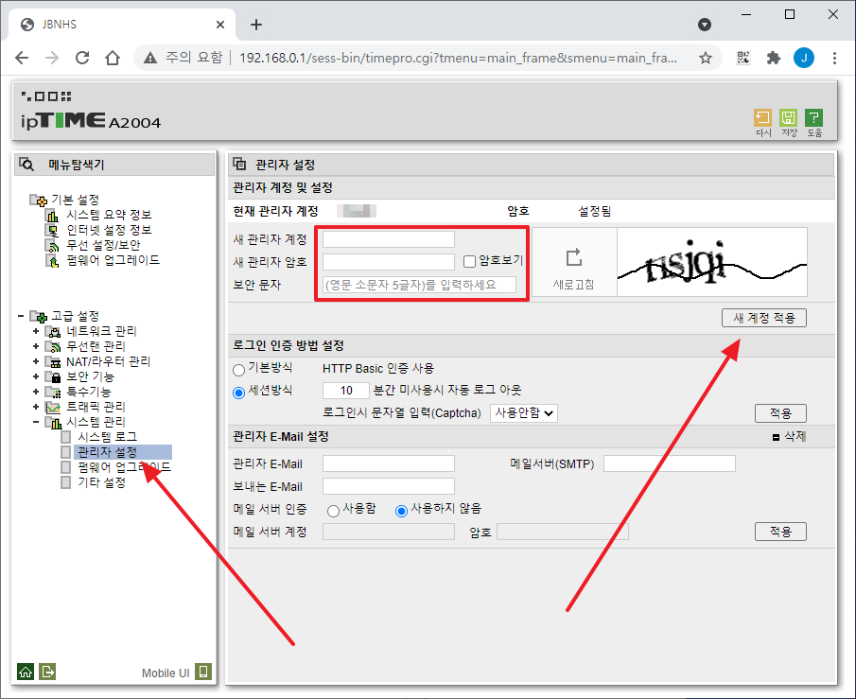Select 사용하지 않음 for 메일 서버 인증
Viewport: 856px width, 699px height.
point(401,511)
